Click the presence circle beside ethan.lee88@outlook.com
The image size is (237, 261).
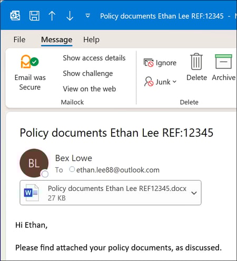click(72, 169)
